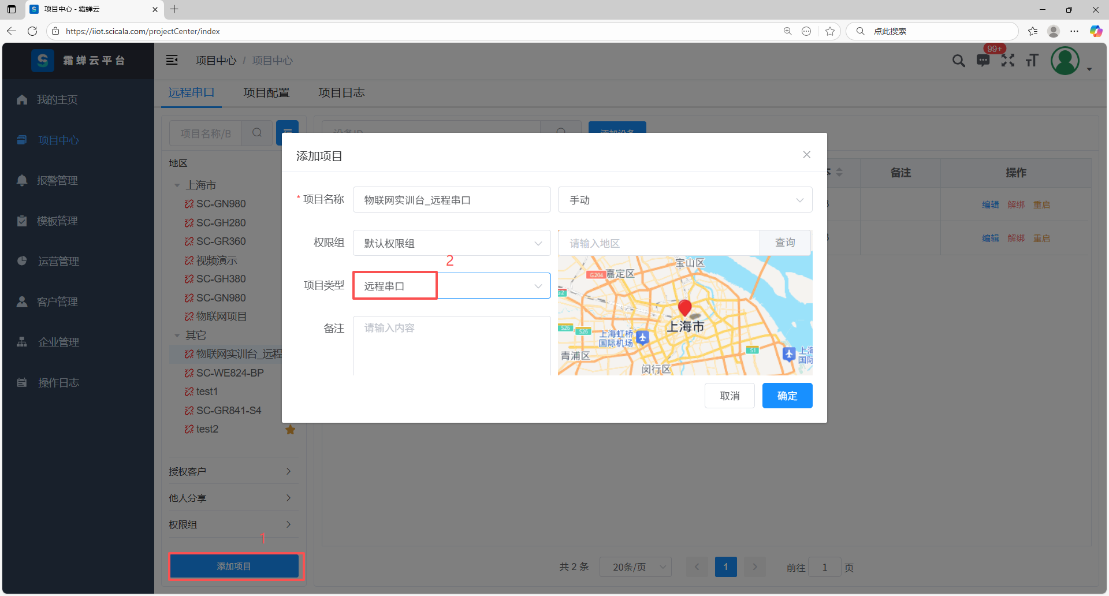This screenshot has width=1109, height=596.
Task: Click the star icon next to test2
Action: pyautogui.click(x=291, y=430)
